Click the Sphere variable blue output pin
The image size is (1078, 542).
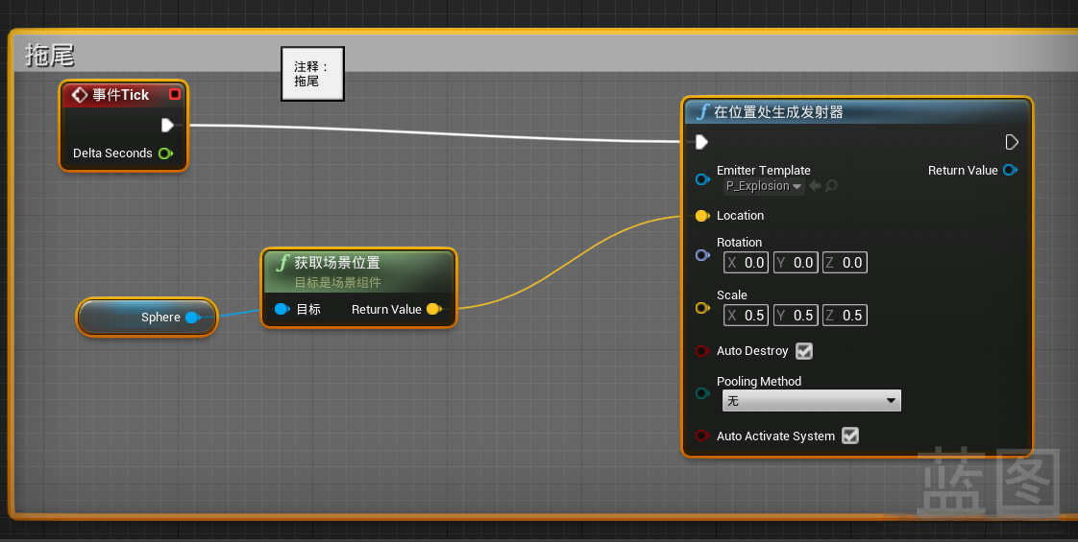click(x=192, y=317)
